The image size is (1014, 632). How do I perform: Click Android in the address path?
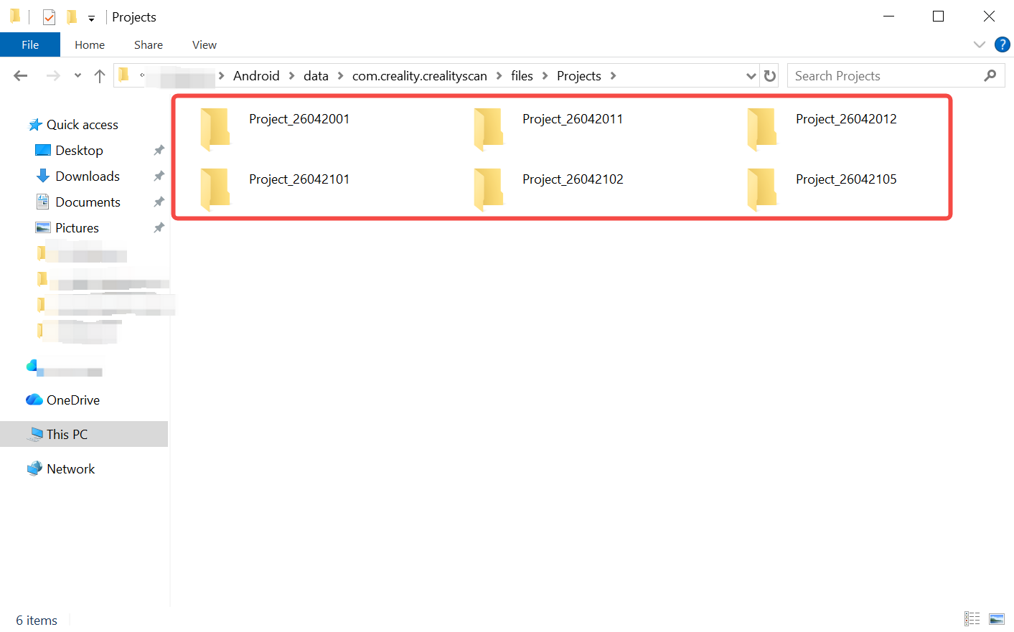[256, 76]
